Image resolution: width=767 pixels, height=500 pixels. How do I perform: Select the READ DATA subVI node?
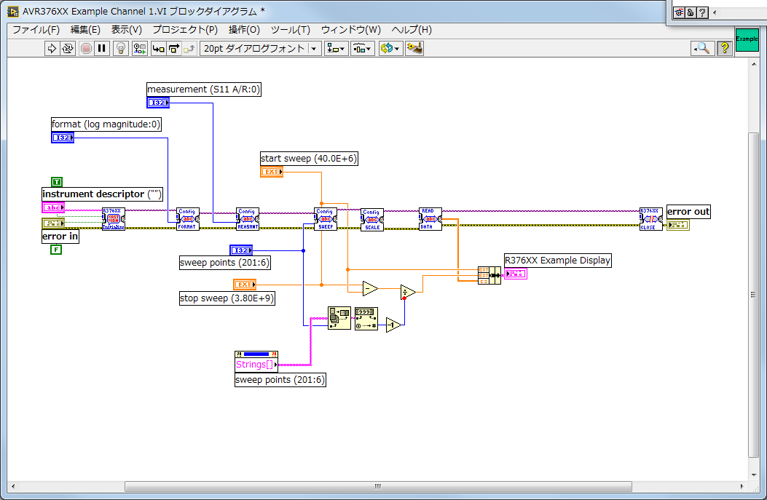pyautogui.click(x=430, y=219)
